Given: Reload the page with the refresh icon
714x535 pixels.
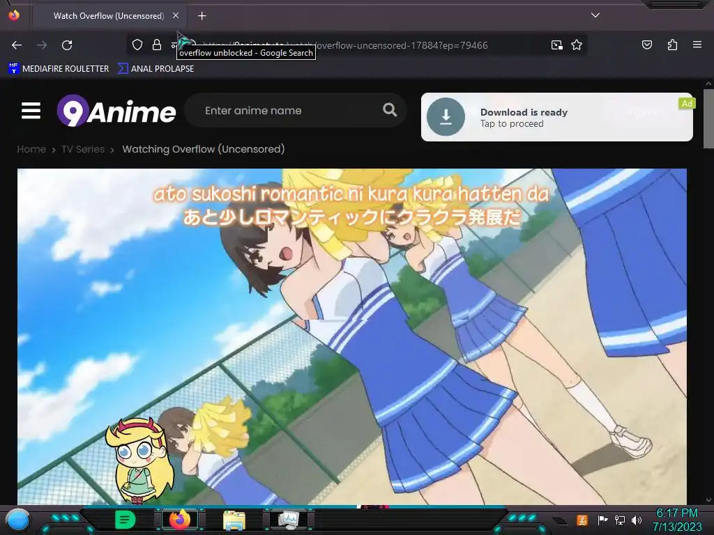Looking at the screenshot, I should tap(67, 45).
